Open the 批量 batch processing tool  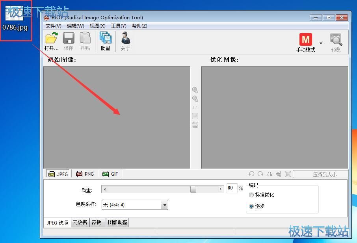click(105, 41)
